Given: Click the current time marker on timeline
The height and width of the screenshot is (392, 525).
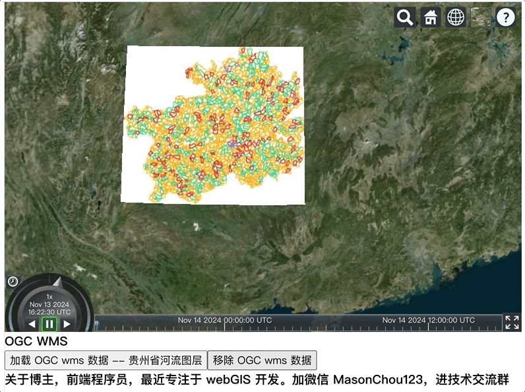Looking at the screenshot, I should [97, 324].
